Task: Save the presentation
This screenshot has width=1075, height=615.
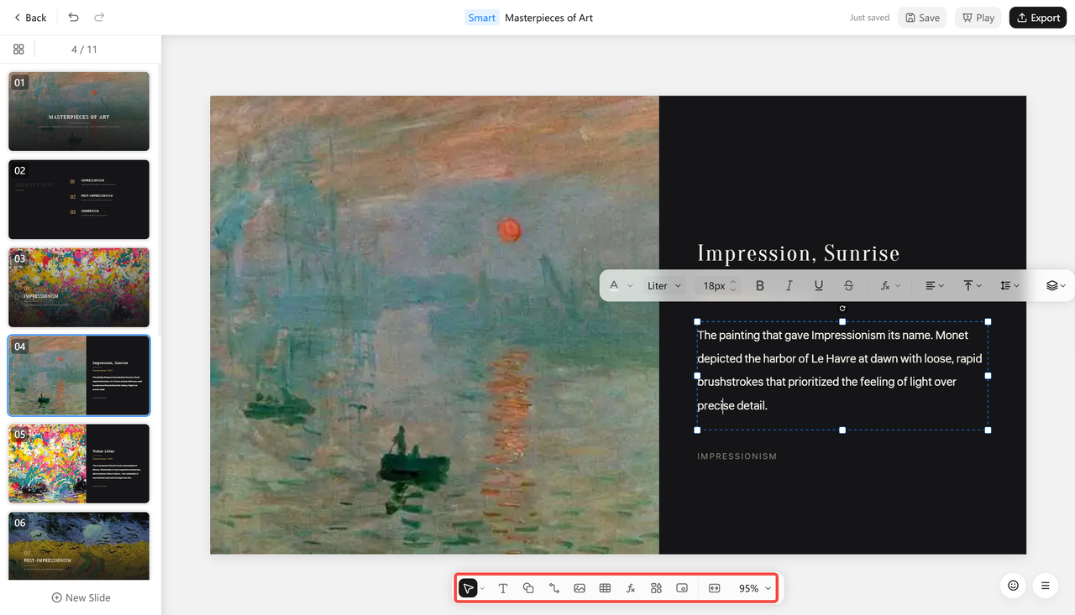Action: (x=922, y=18)
